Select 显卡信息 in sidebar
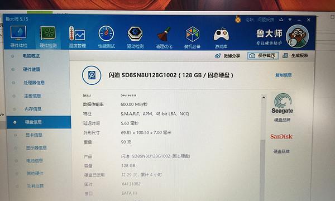335x201 pixels. click(x=33, y=135)
